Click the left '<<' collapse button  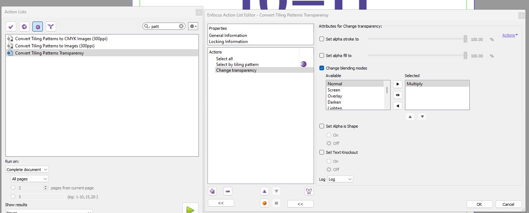(x=221, y=203)
